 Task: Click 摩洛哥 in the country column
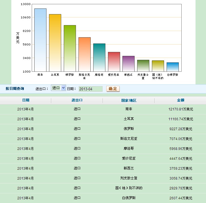(x=129, y=149)
